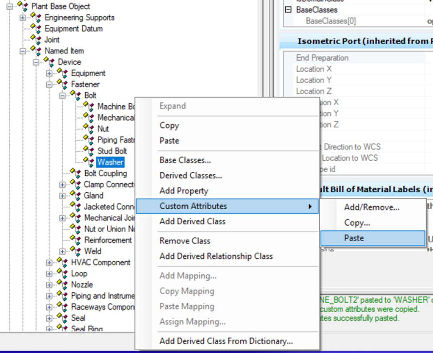Click the Stud Bolt class icon
Image resolution: width=433 pixels, height=353 pixels.
[88, 151]
